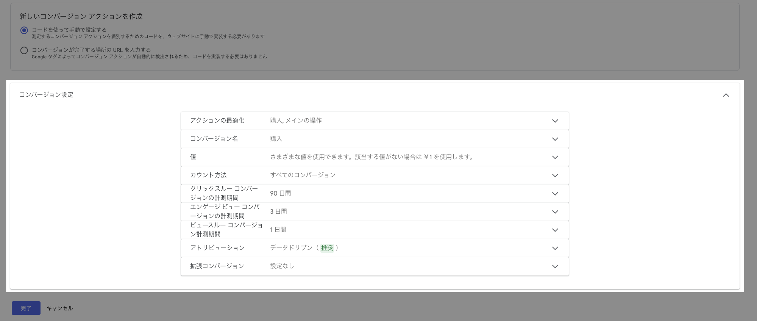Select the URL入力 conversion radio option

point(24,50)
